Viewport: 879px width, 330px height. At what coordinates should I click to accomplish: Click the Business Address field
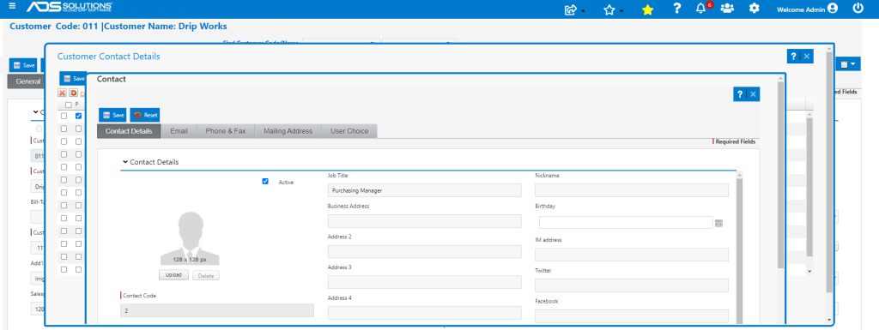424,221
